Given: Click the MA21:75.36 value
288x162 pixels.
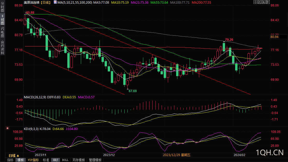Looking at the screenshot, I should (x=140, y=2).
